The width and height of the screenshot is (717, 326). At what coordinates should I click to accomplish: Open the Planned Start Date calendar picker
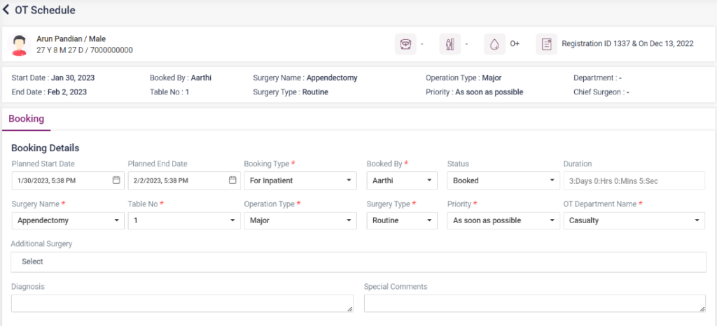point(116,180)
